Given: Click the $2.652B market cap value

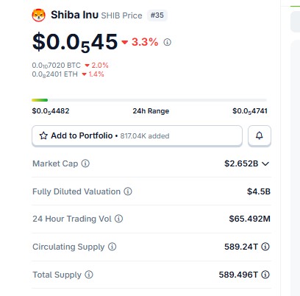Looking at the screenshot, I should click(x=241, y=163).
